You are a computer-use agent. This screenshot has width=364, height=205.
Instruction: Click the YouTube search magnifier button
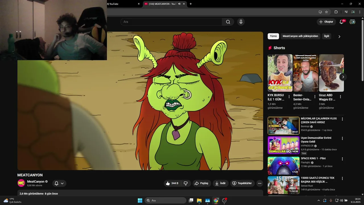(228, 22)
